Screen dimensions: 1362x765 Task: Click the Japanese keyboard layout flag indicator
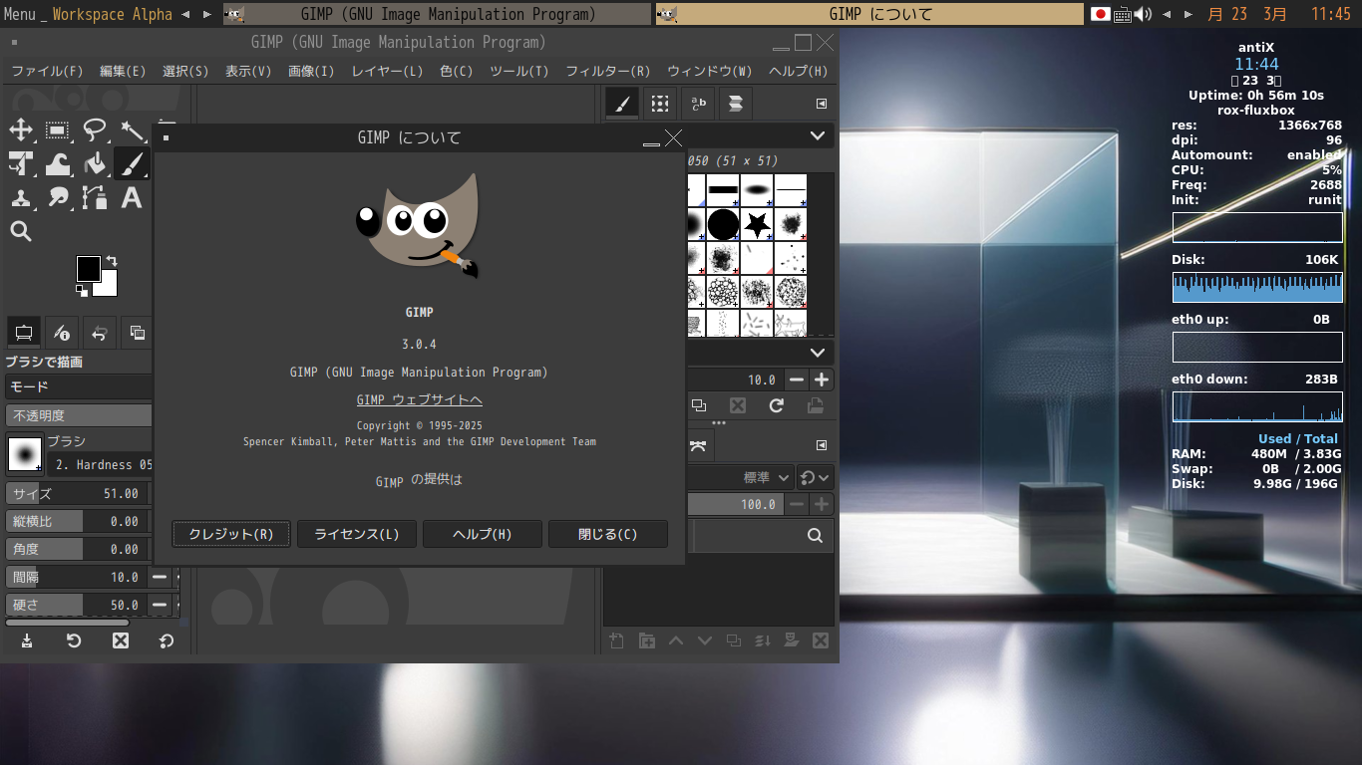click(x=1101, y=14)
